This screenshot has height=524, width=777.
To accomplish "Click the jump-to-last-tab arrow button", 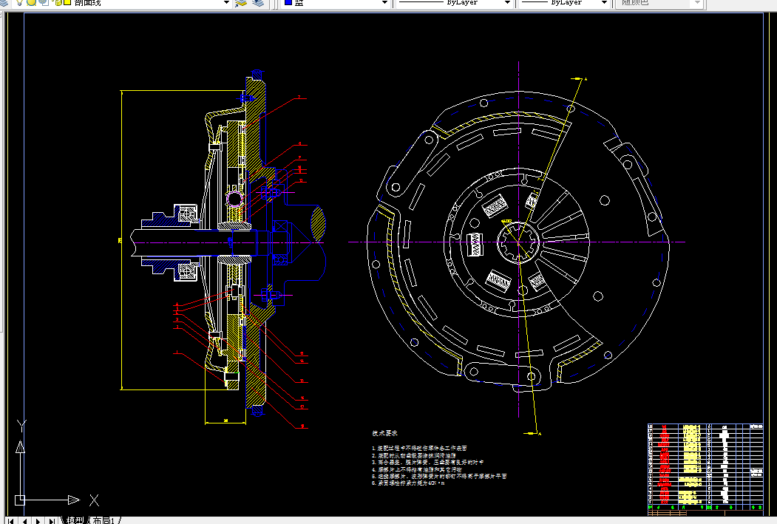I will 51,520.
